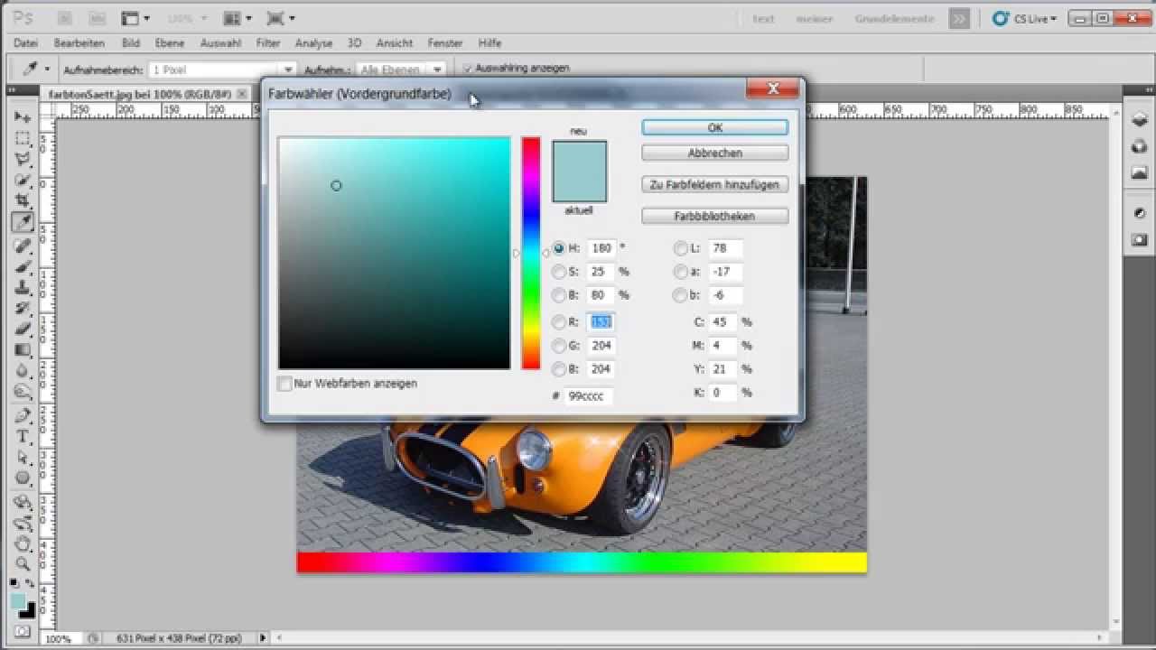1156x650 pixels.
Task: Select the Spot Healing Brush tool
Action: [x=23, y=246]
